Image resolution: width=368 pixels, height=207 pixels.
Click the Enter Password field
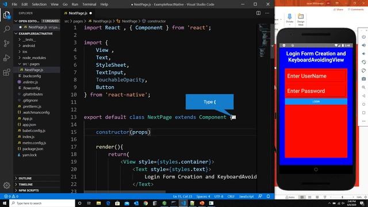[316, 91]
